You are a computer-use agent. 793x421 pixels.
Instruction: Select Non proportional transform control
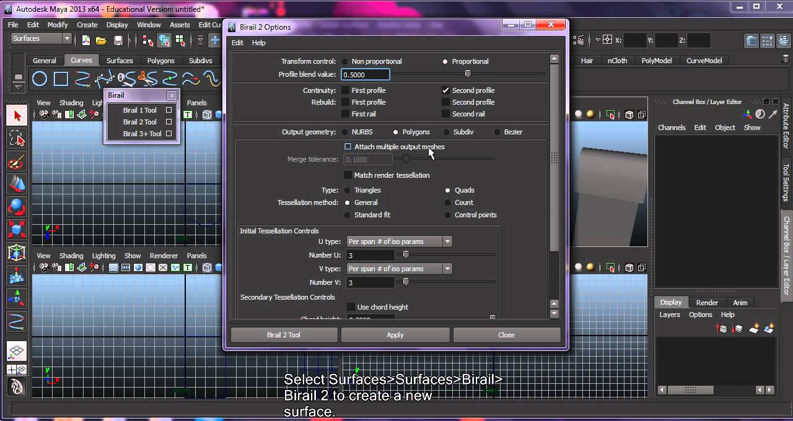coord(344,61)
